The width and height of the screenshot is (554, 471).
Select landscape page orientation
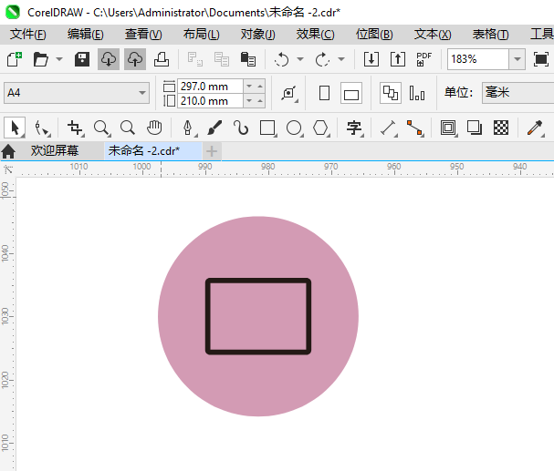pyautogui.click(x=351, y=93)
